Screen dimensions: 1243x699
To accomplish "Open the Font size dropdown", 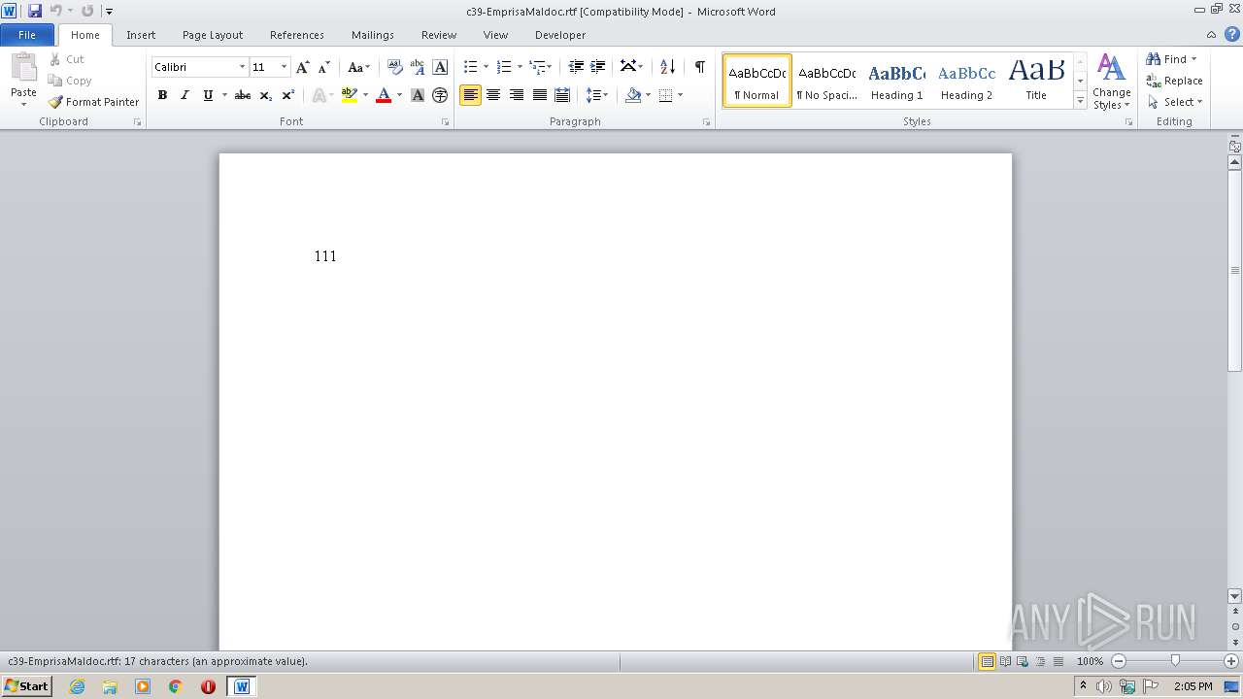I will (x=284, y=67).
